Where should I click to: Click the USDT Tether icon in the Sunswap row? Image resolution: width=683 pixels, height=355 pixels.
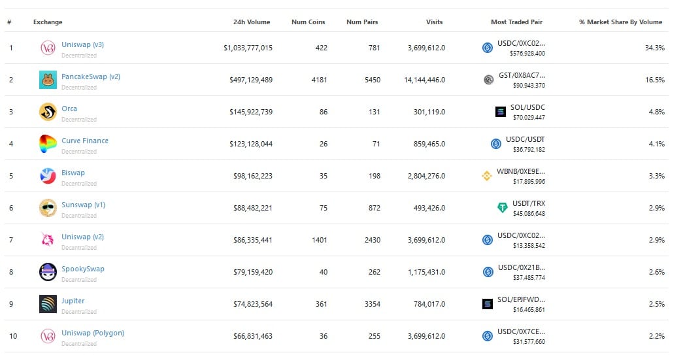tap(502, 208)
